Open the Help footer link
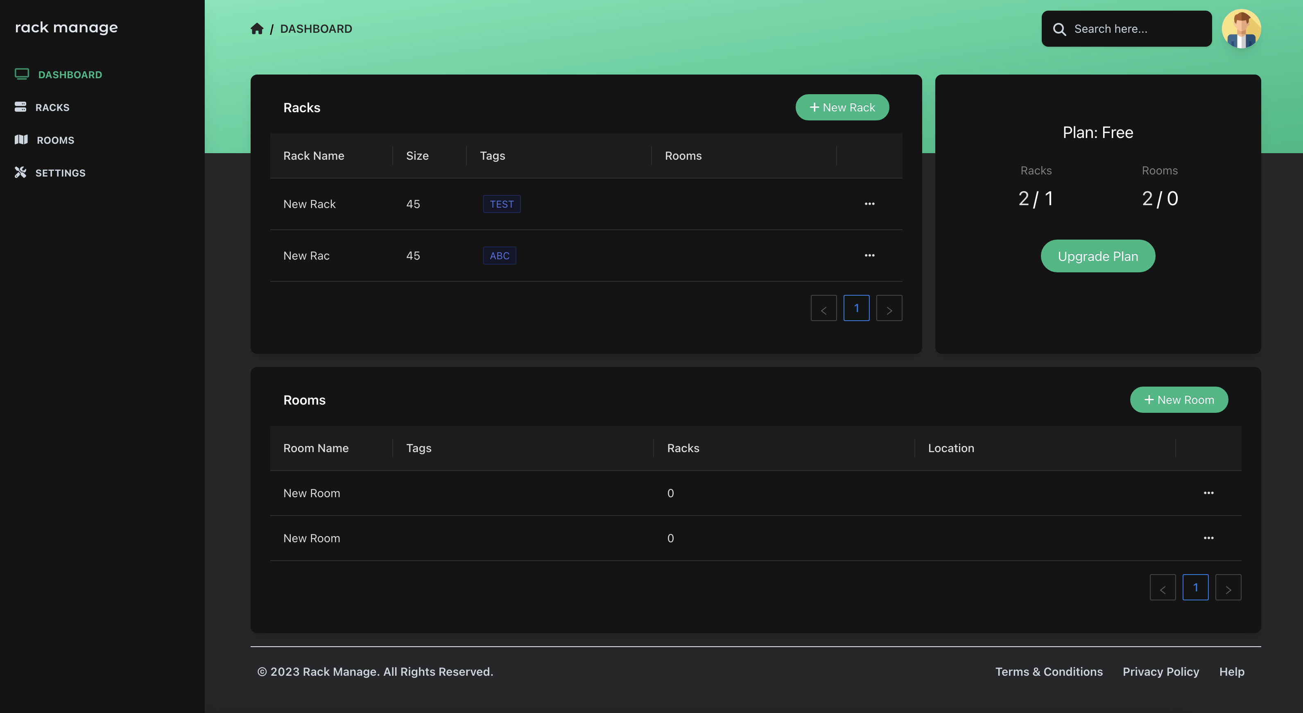The height and width of the screenshot is (713, 1303). (1232, 672)
